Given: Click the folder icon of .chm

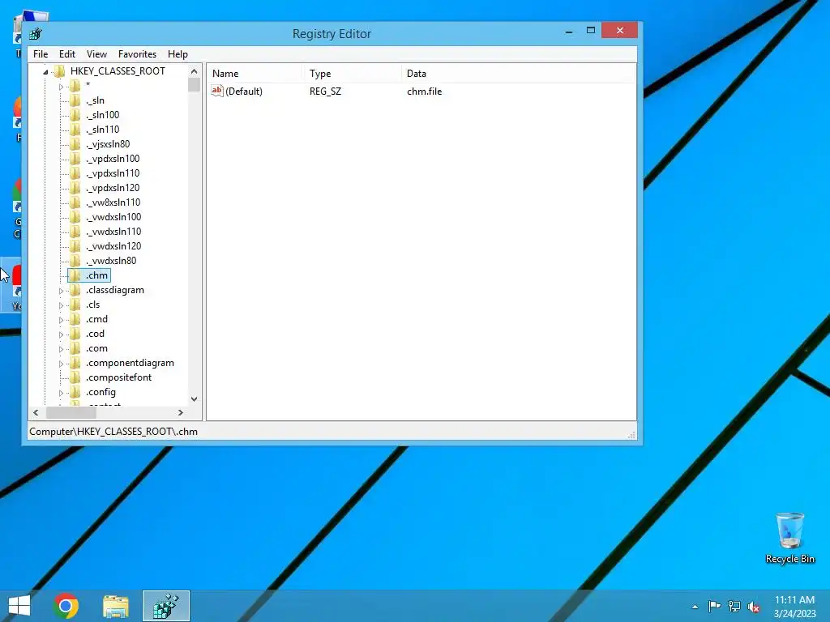Looking at the screenshot, I should pyautogui.click(x=75, y=275).
